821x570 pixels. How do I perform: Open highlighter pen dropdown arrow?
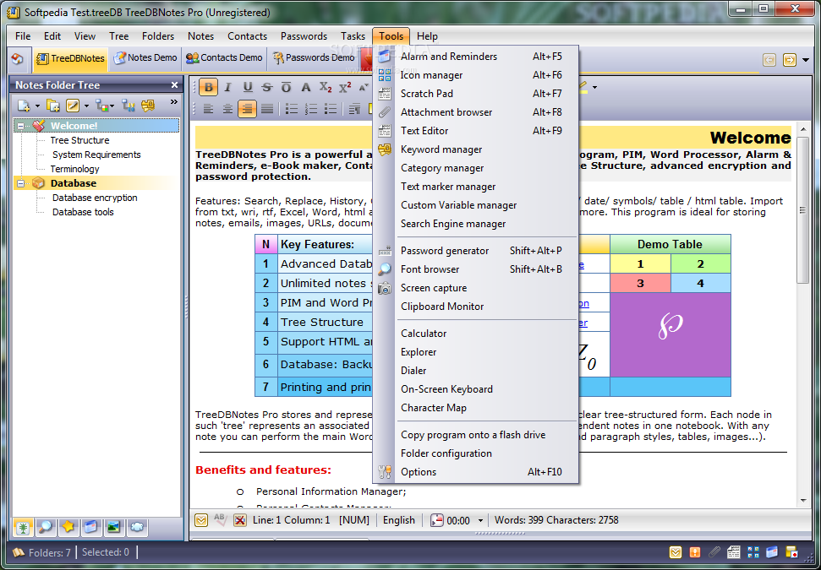[594, 87]
